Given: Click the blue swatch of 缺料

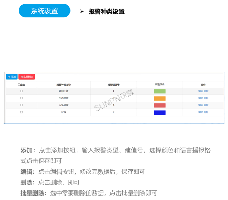Looking at the screenshot, I should 160,112.
